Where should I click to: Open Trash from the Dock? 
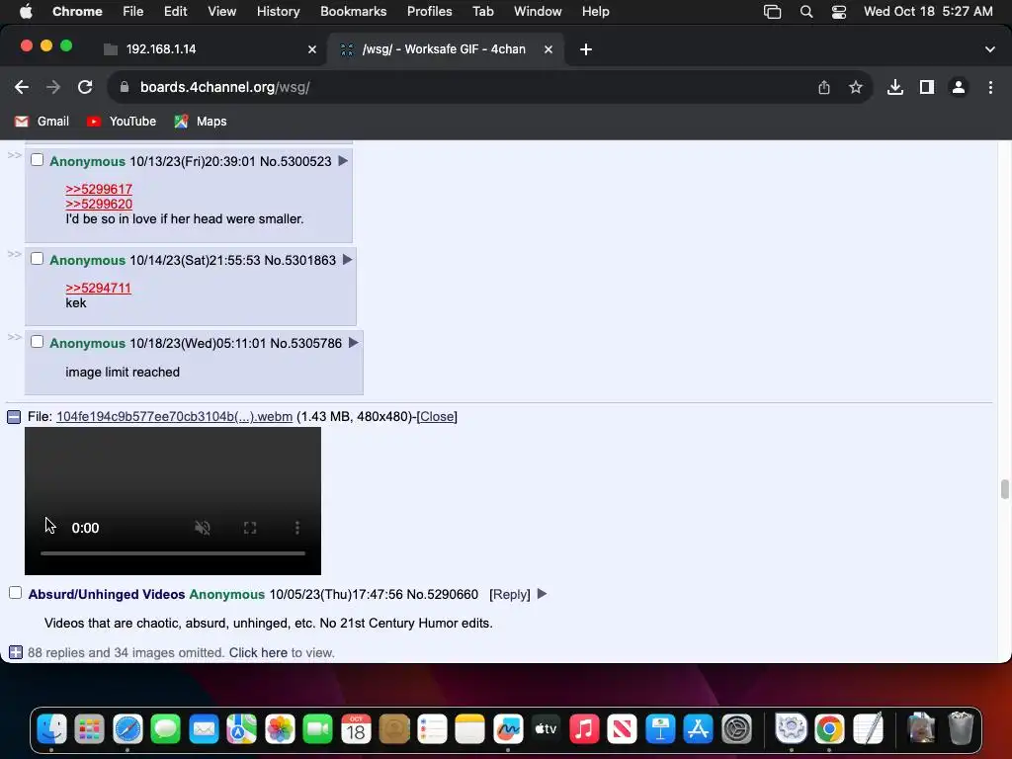(x=961, y=729)
